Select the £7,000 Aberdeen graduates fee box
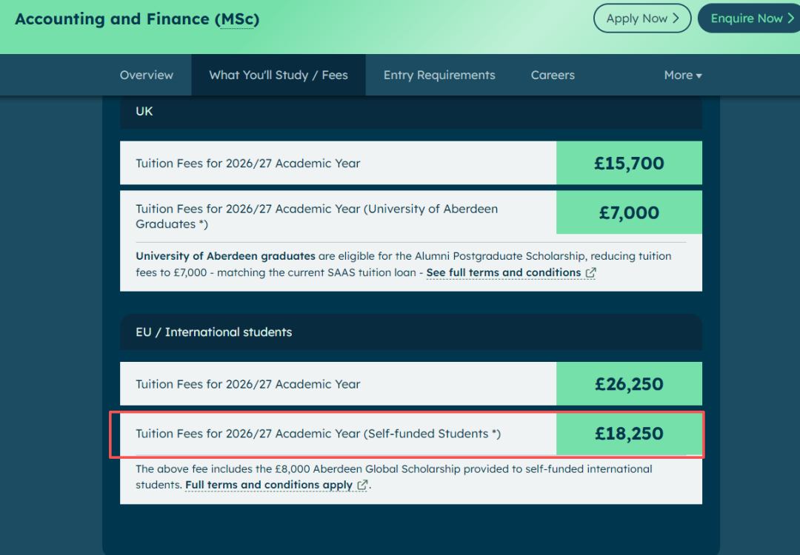 (629, 212)
